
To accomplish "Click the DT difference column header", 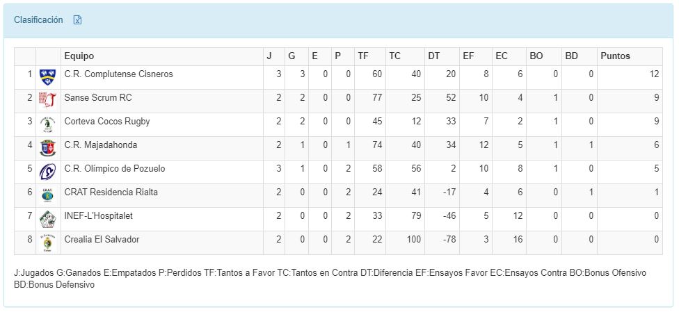I will pyautogui.click(x=433, y=56).
